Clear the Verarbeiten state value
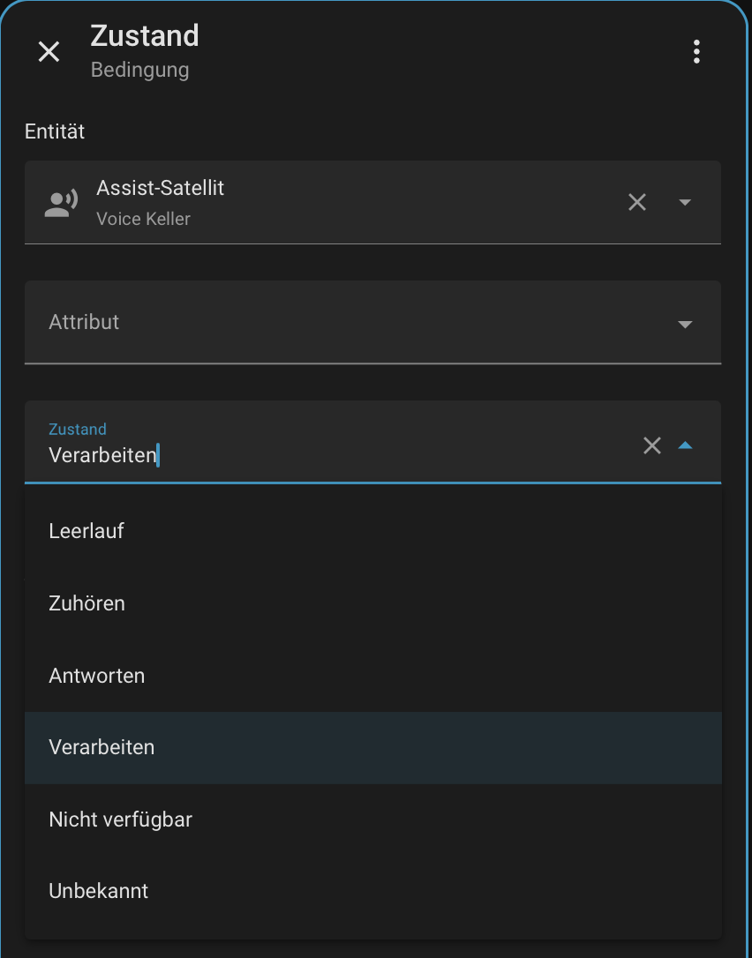Viewport: 752px width, 958px height. [652, 445]
